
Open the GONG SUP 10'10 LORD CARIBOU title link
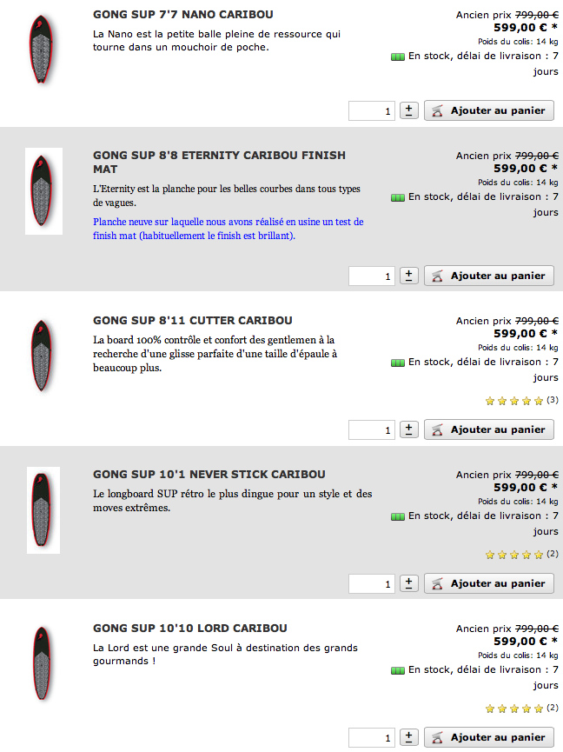pos(189,629)
